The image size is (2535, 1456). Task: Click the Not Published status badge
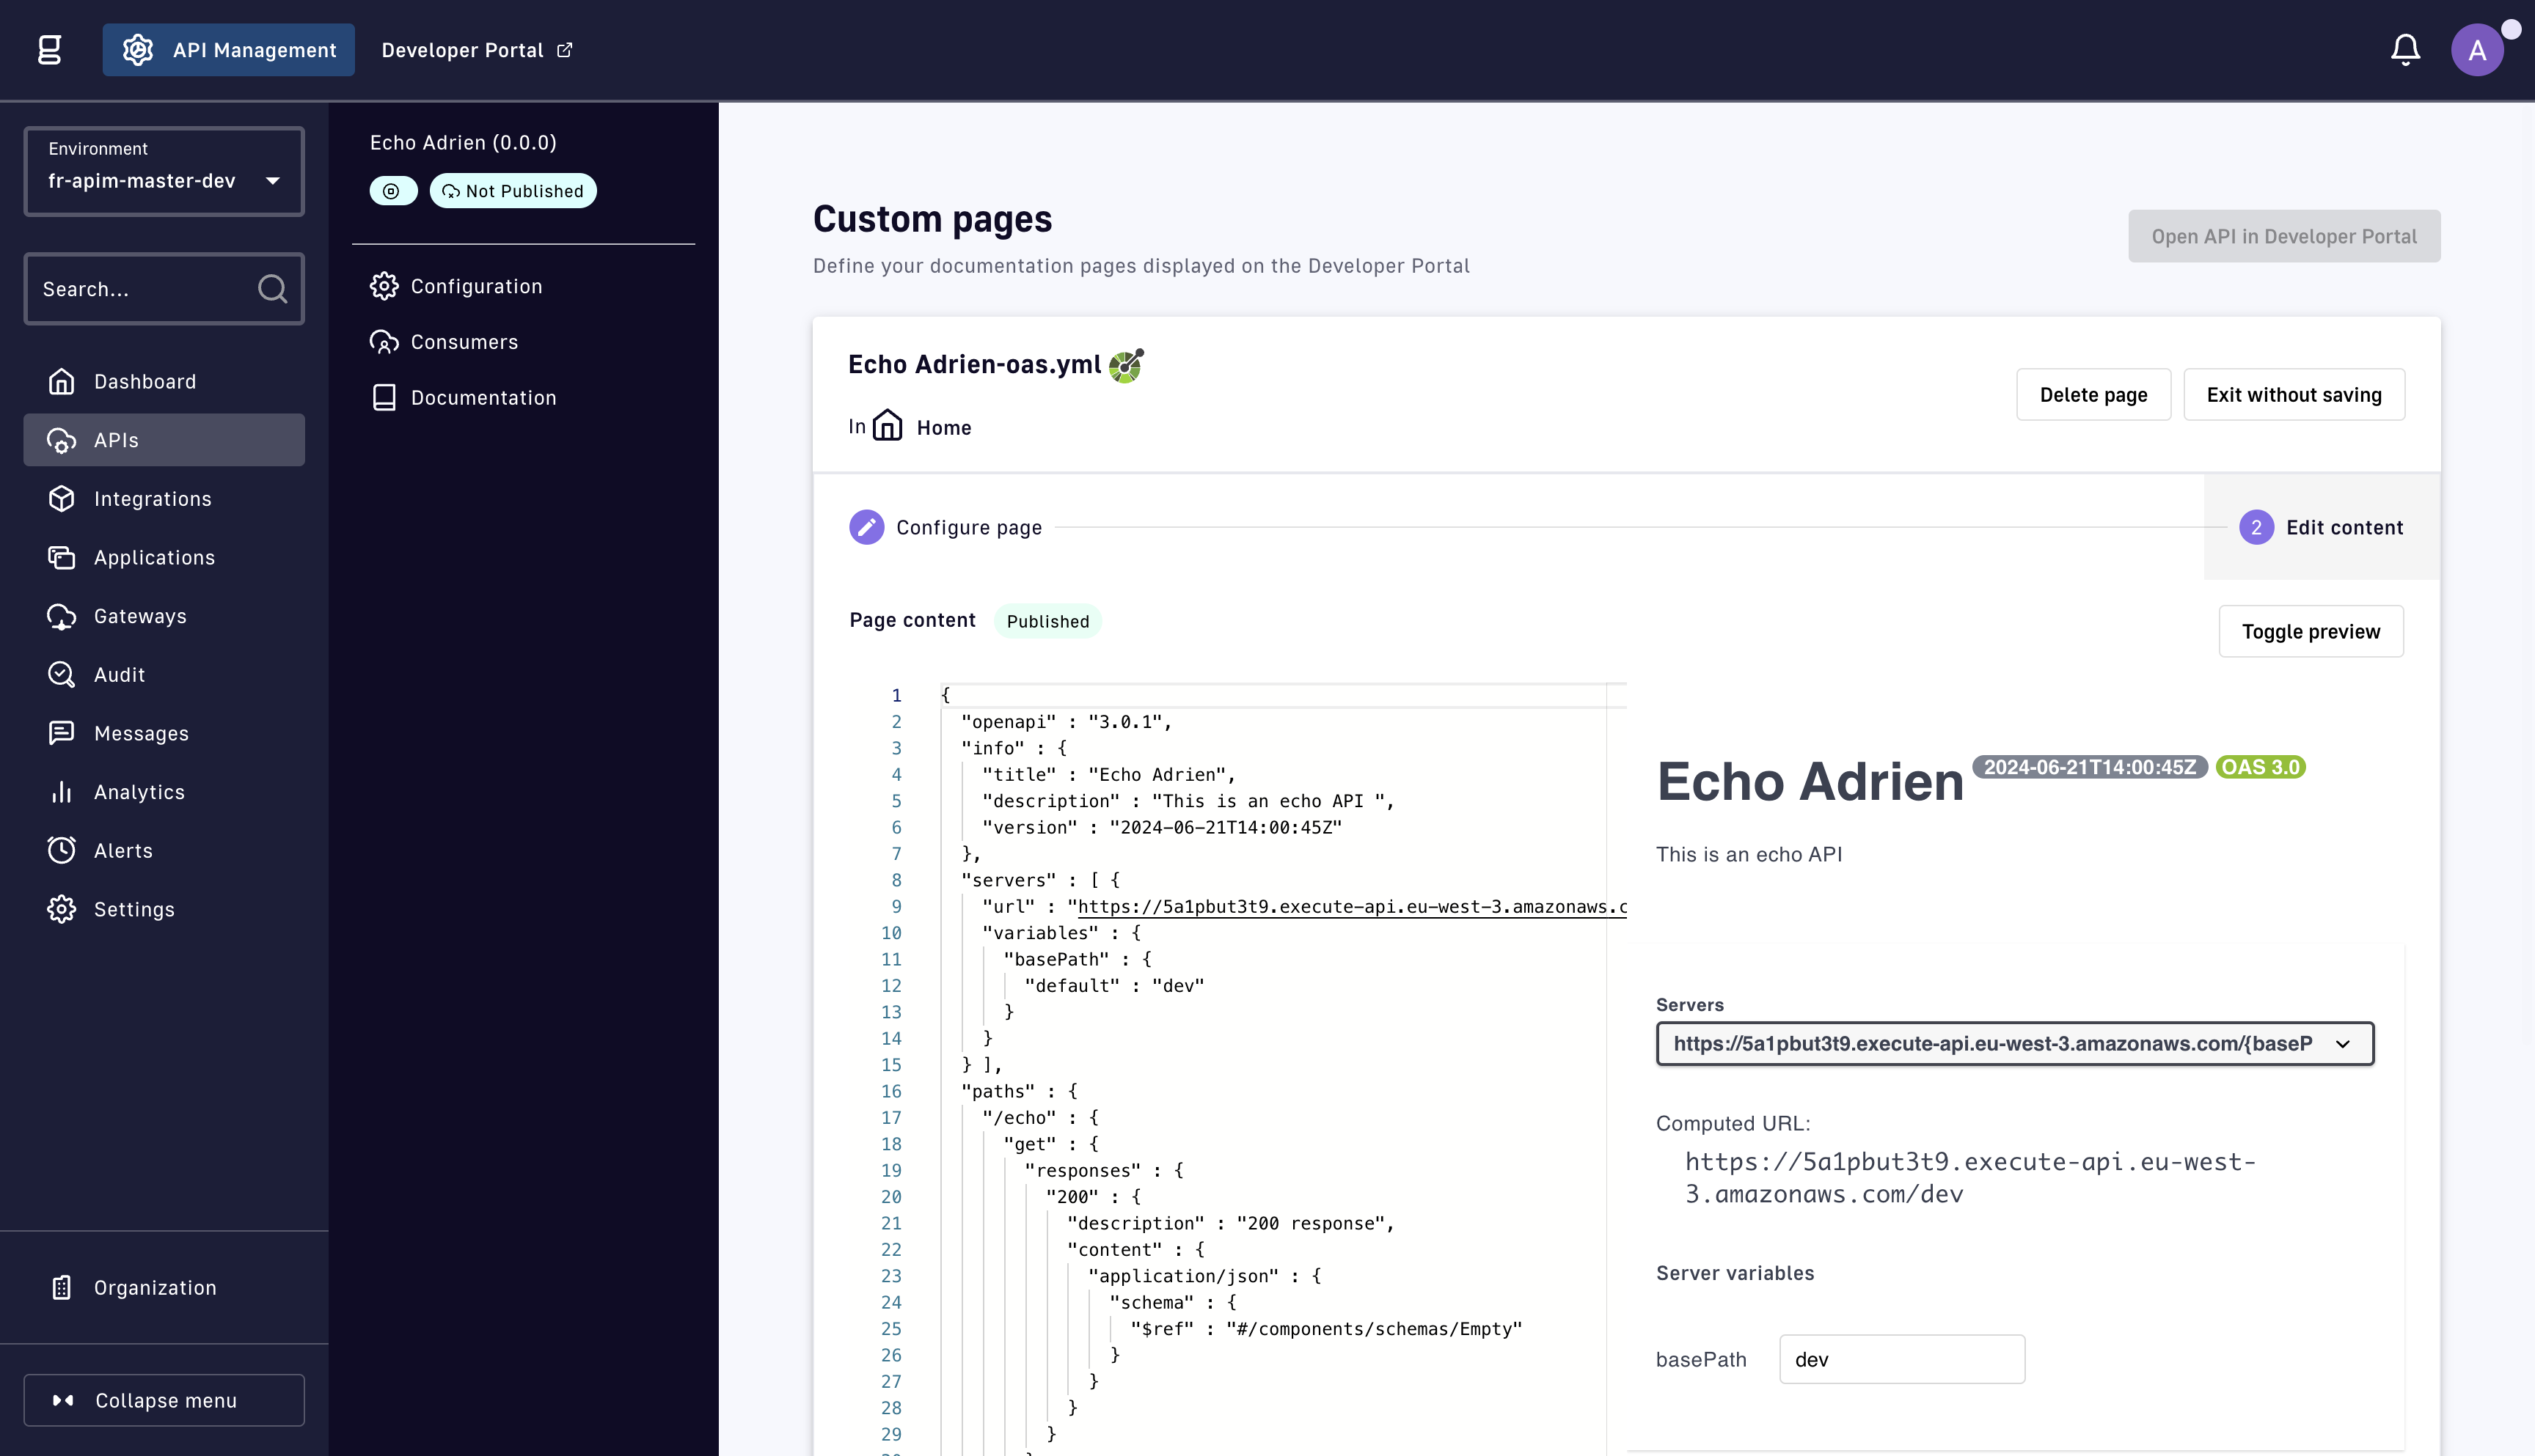[x=513, y=191]
